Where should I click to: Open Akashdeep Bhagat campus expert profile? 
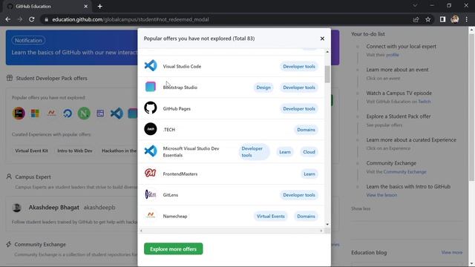[x=54, y=208]
